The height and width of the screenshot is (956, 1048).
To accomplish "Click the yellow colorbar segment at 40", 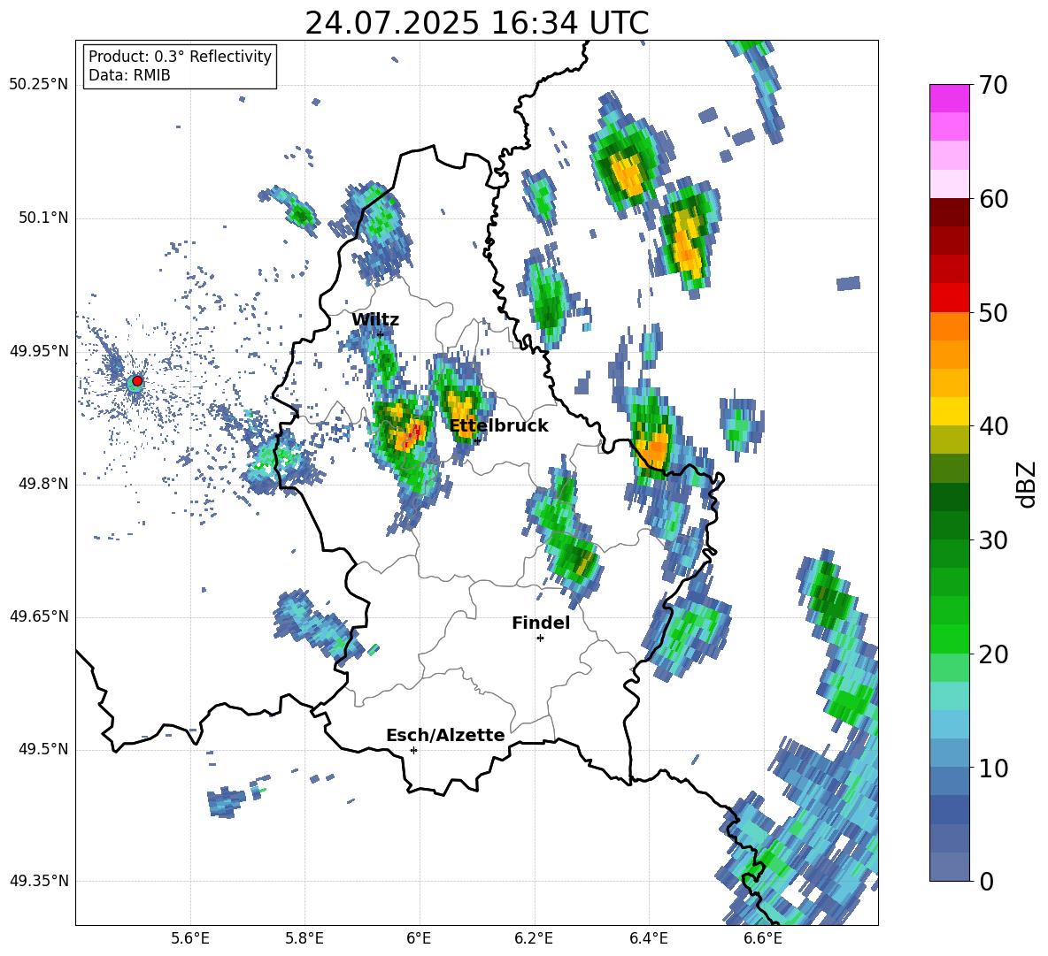I will pyautogui.click(x=949, y=411).
